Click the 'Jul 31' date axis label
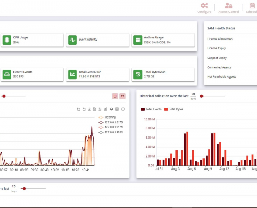Screen dimensions: 257x208 (159, 169)
